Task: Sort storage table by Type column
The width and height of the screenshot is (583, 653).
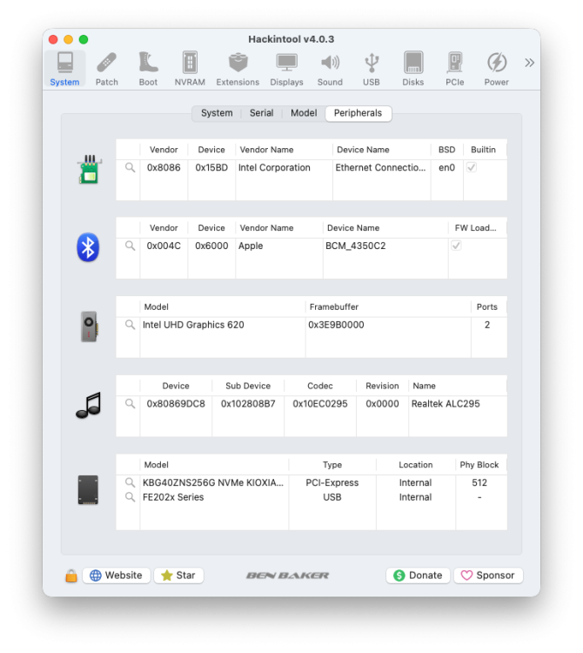Action: [x=332, y=465]
